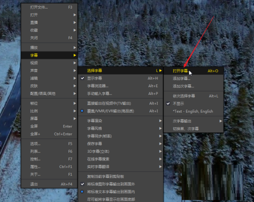
Task: Select 将标准文本字幕输出到画面内 radio option
Action: [x=120, y=192]
